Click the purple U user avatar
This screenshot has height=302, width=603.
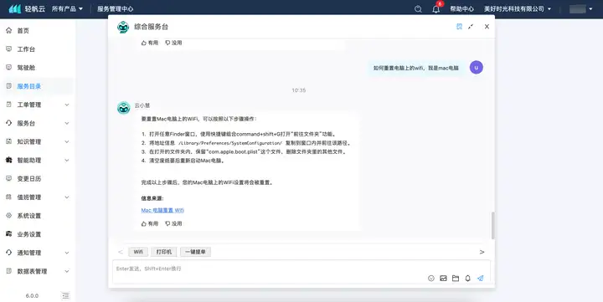pos(476,67)
